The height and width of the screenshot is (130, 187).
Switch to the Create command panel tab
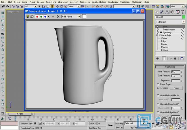click(157, 12)
